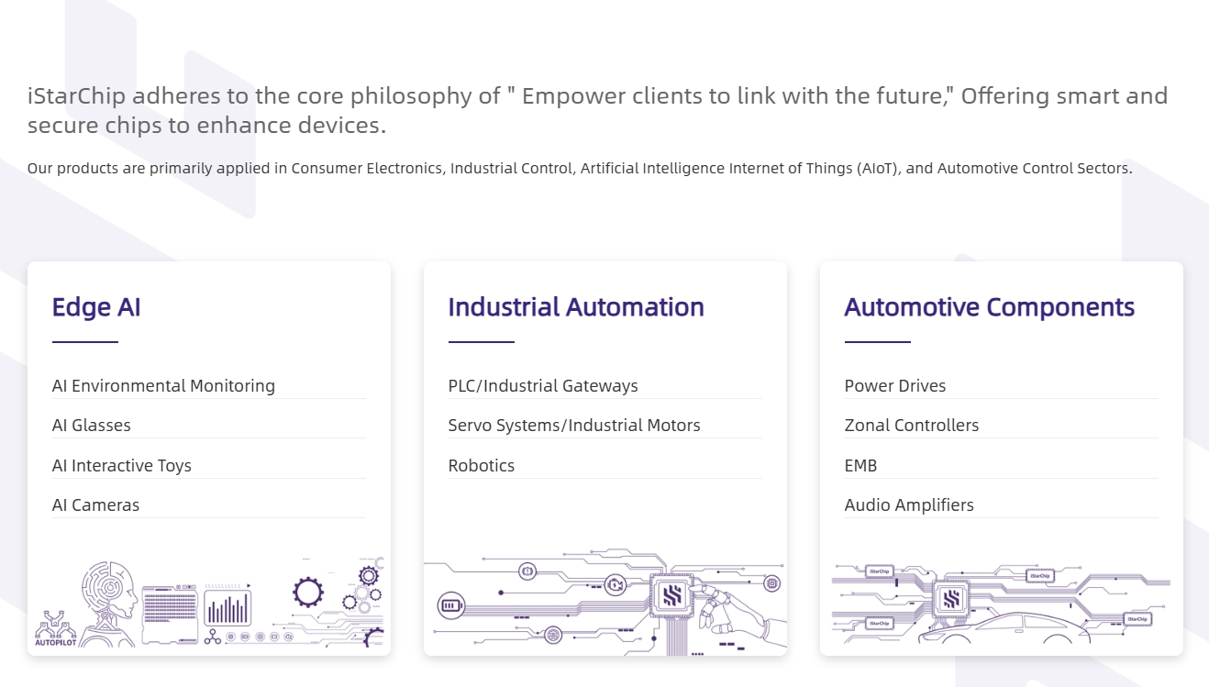1209x687 pixels.
Task: Click the Edge AI card title
Action: pos(96,307)
